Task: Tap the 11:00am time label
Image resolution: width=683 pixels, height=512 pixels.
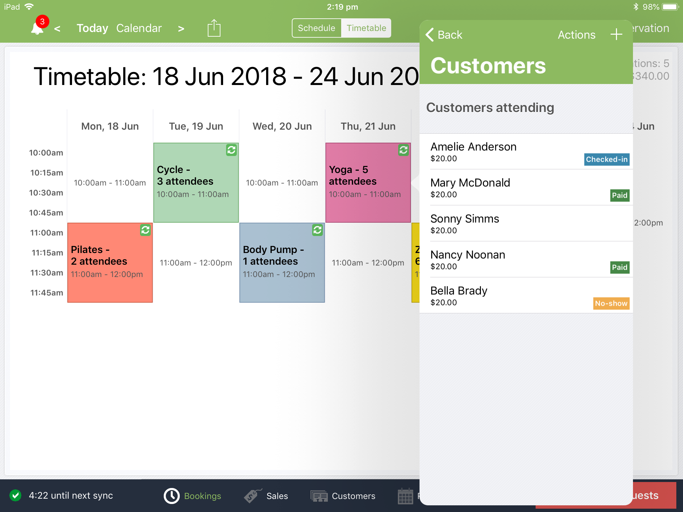Action: point(47,233)
